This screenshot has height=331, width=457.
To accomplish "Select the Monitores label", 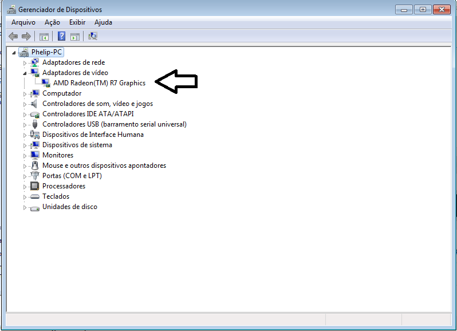I will pyautogui.click(x=58, y=155).
